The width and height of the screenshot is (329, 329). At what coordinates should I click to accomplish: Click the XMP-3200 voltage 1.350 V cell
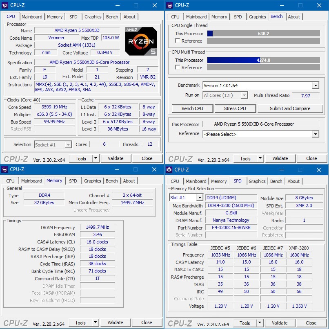tap(299, 306)
